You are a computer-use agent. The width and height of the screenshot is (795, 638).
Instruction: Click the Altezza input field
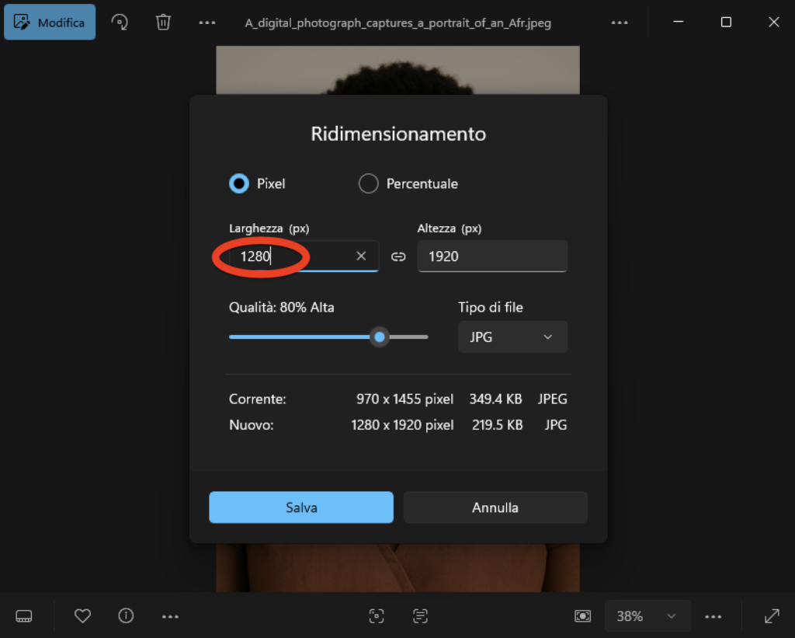pyautogui.click(x=492, y=256)
